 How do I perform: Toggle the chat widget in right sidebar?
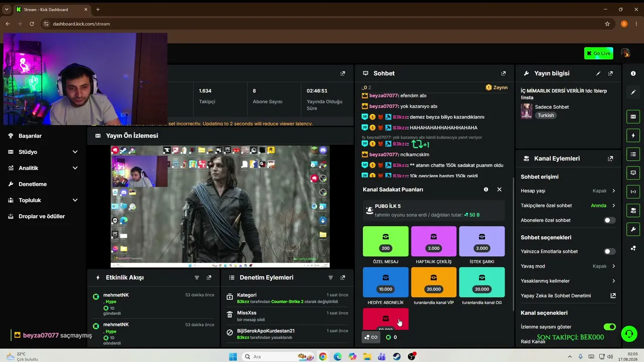click(633, 173)
